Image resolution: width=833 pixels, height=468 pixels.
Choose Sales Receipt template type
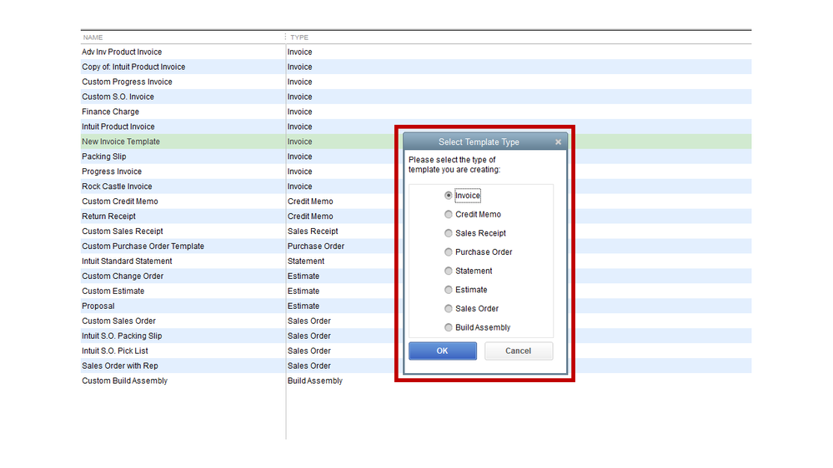(449, 233)
